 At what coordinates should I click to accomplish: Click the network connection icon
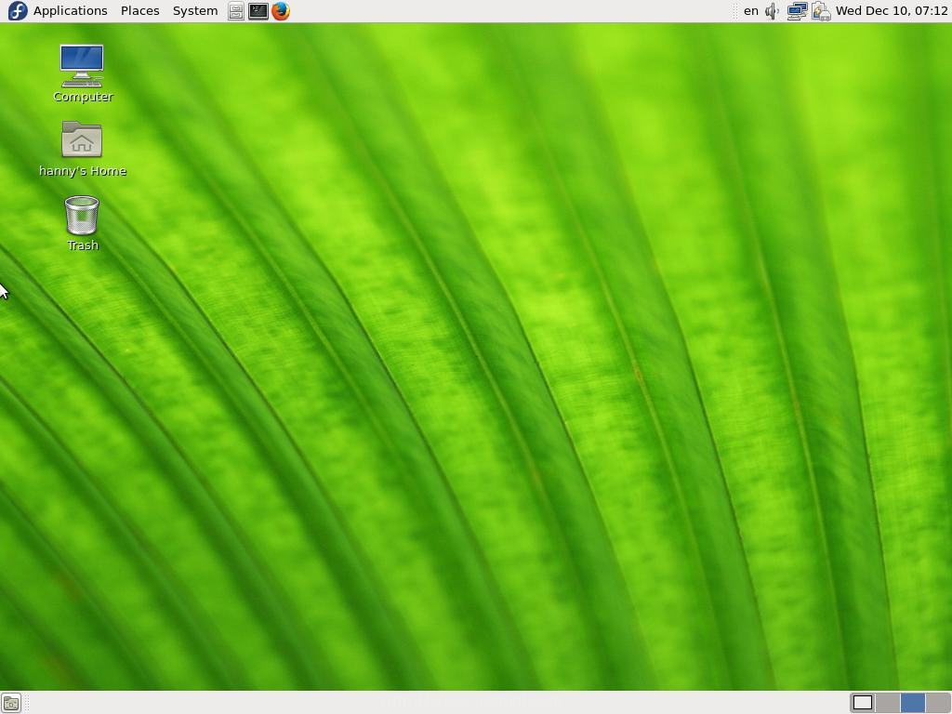(797, 11)
